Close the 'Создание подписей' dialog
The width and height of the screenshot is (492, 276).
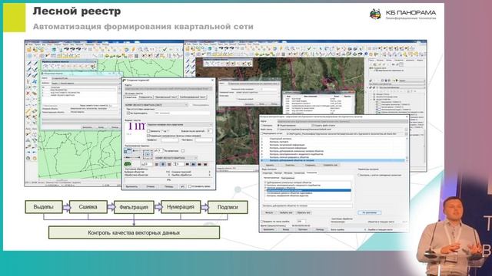coord(212,80)
